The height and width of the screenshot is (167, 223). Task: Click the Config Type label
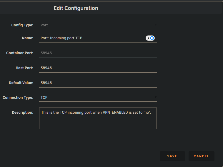pos(22,25)
